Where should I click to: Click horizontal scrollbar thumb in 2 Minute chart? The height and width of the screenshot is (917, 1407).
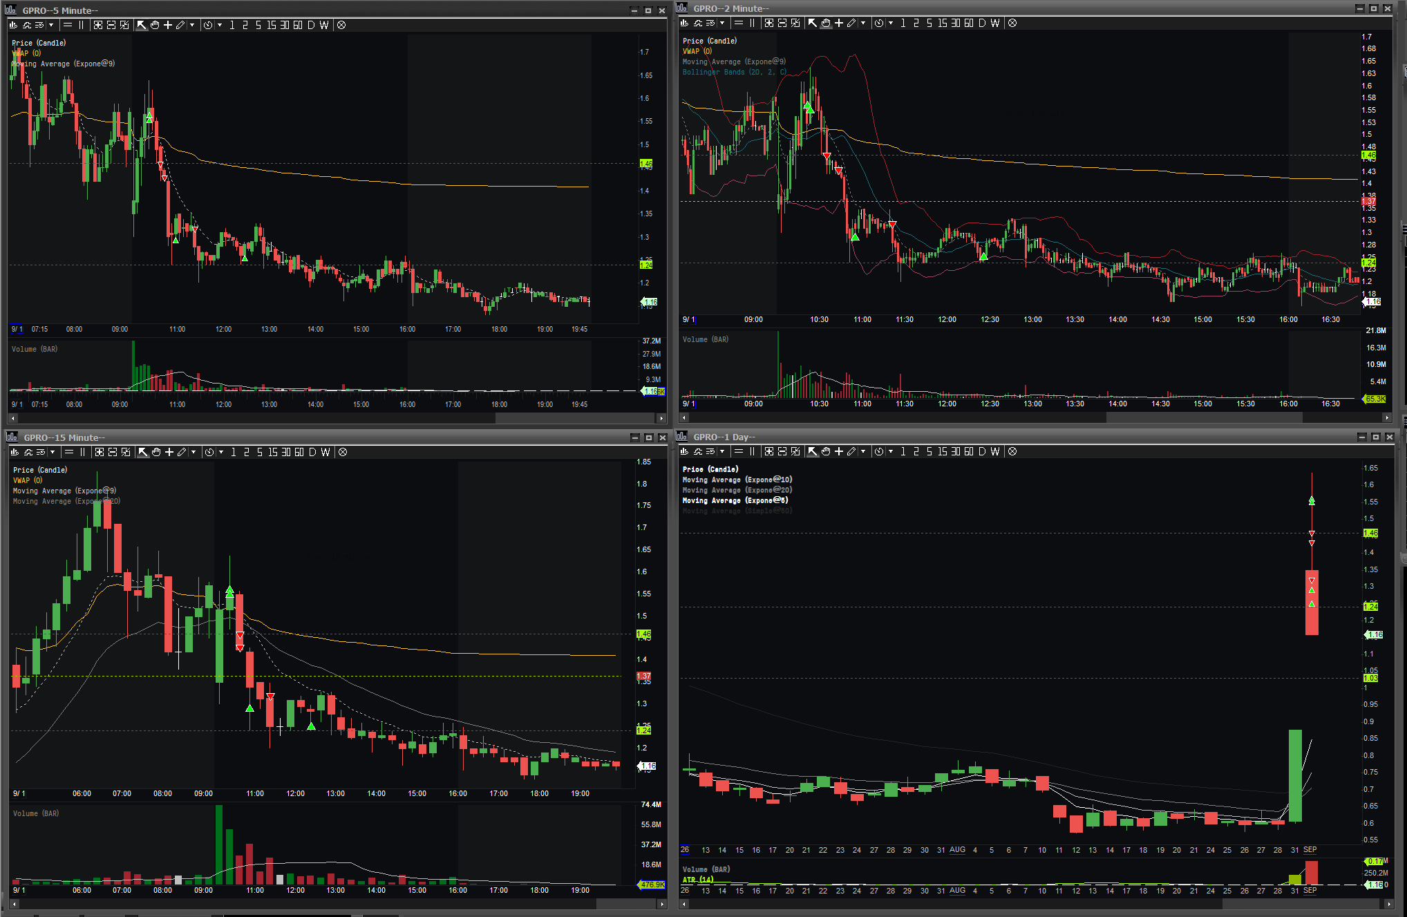coord(1205,417)
